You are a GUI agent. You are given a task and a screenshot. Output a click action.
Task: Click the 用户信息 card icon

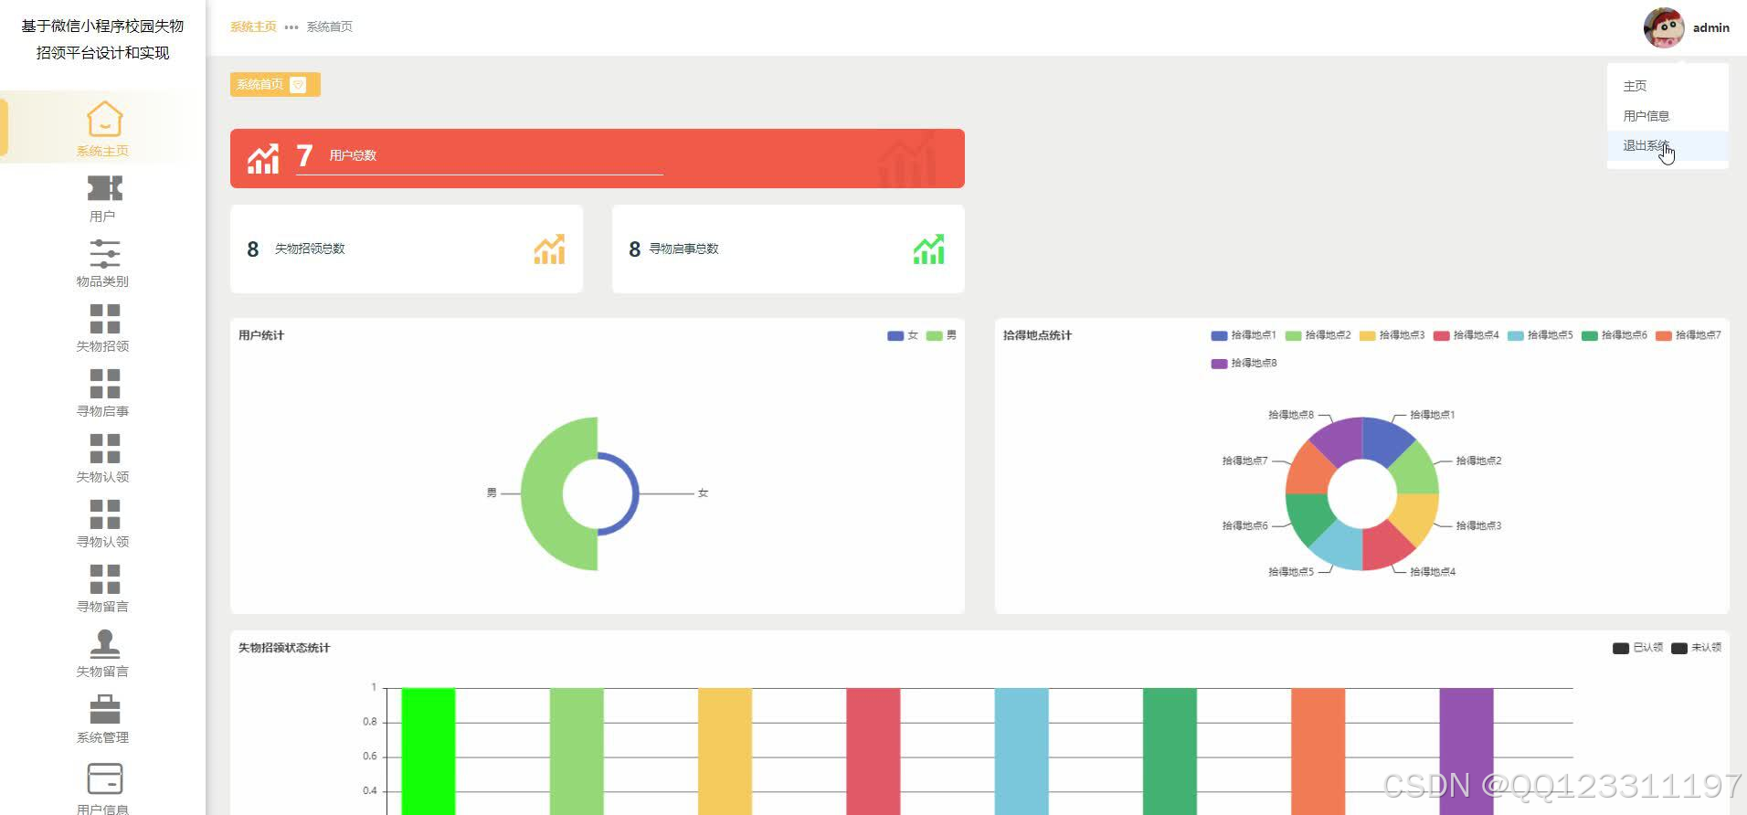pos(104,778)
